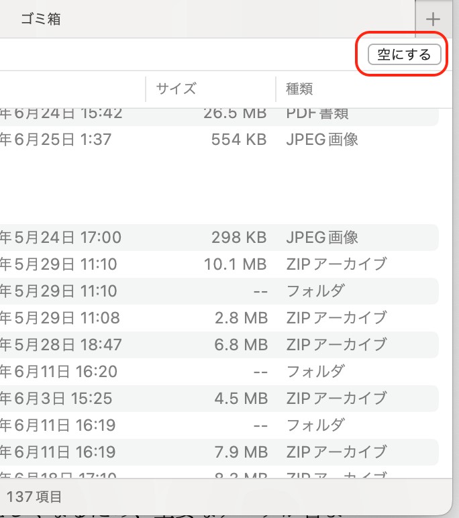
Task: Click ZIPアーカイブ in the 2.8 MB row
Action: point(336,318)
